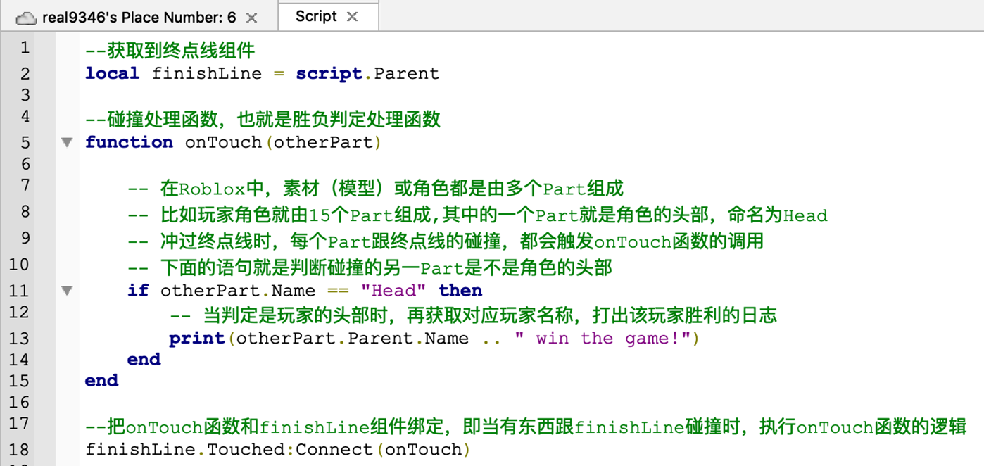Click the comment on line 12 about 当判定是玩家的头部
Screen dimensions: 984x466
[x=473, y=315]
